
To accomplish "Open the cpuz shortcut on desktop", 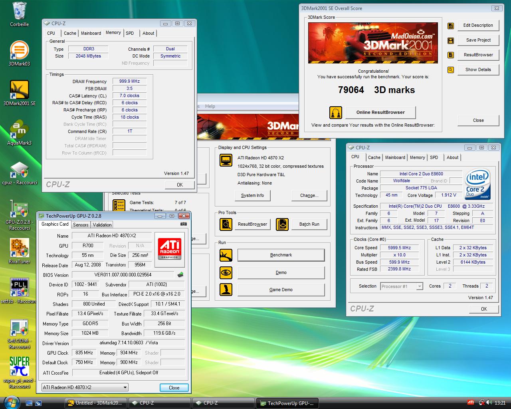I will [19, 173].
